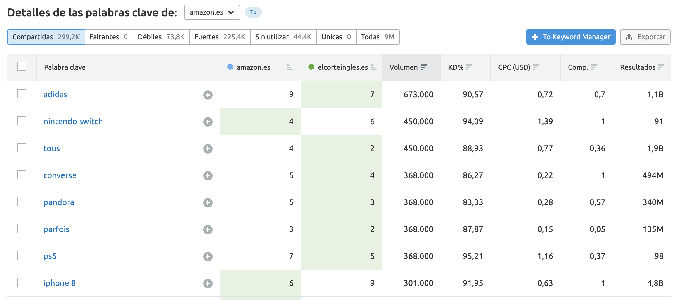Select the nintendo switch row checkbox
Viewport: 676px width, 300px height.
[x=22, y=121]
